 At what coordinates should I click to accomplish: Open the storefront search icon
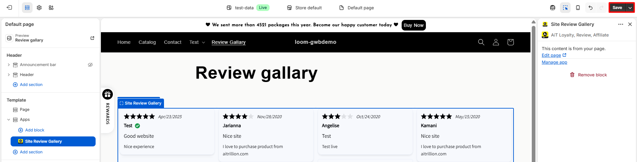[x=481, y=42]
